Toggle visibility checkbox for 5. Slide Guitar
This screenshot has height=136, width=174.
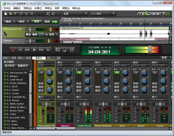[5, 104]
